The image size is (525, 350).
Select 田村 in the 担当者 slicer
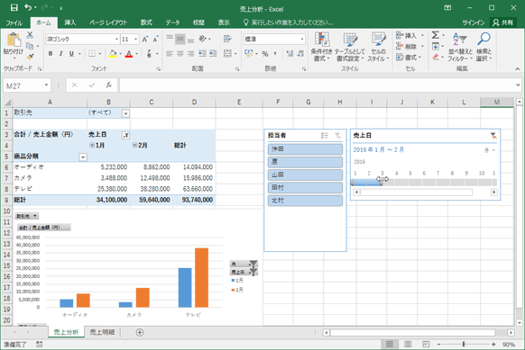305,188
